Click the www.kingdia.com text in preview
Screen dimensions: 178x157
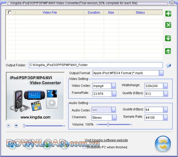click(35, 117)
